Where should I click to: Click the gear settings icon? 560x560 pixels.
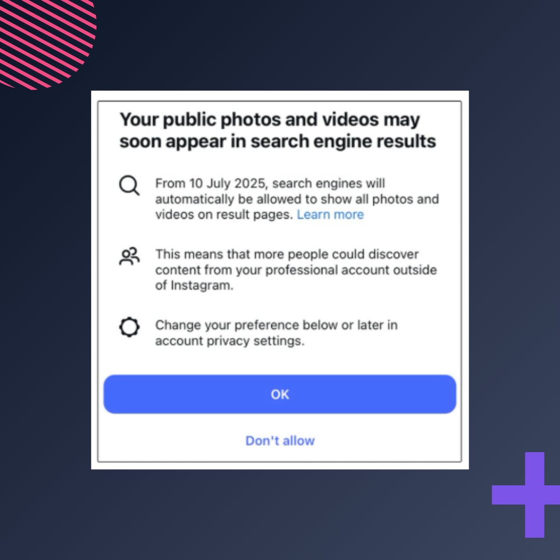[x=129, y=327]
